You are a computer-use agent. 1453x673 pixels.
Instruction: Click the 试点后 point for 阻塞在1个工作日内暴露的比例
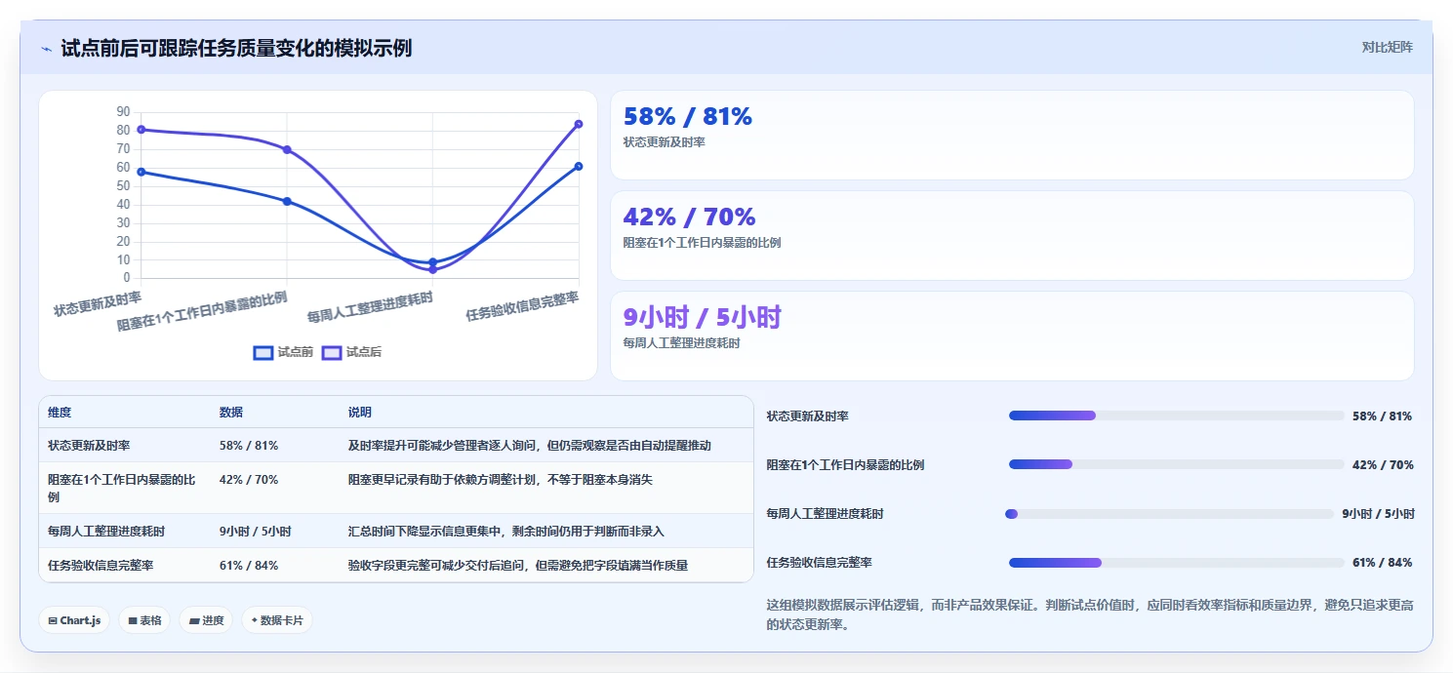(x=287, y=149)
